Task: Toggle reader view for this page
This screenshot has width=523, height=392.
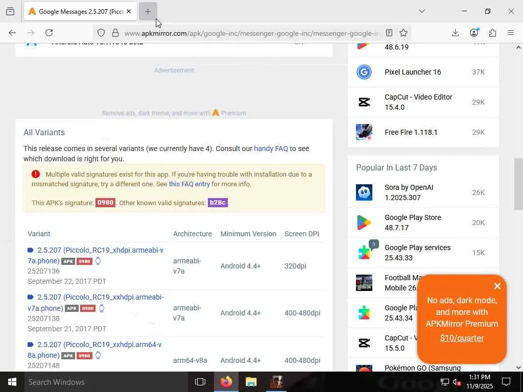Action: click(389, 33)
